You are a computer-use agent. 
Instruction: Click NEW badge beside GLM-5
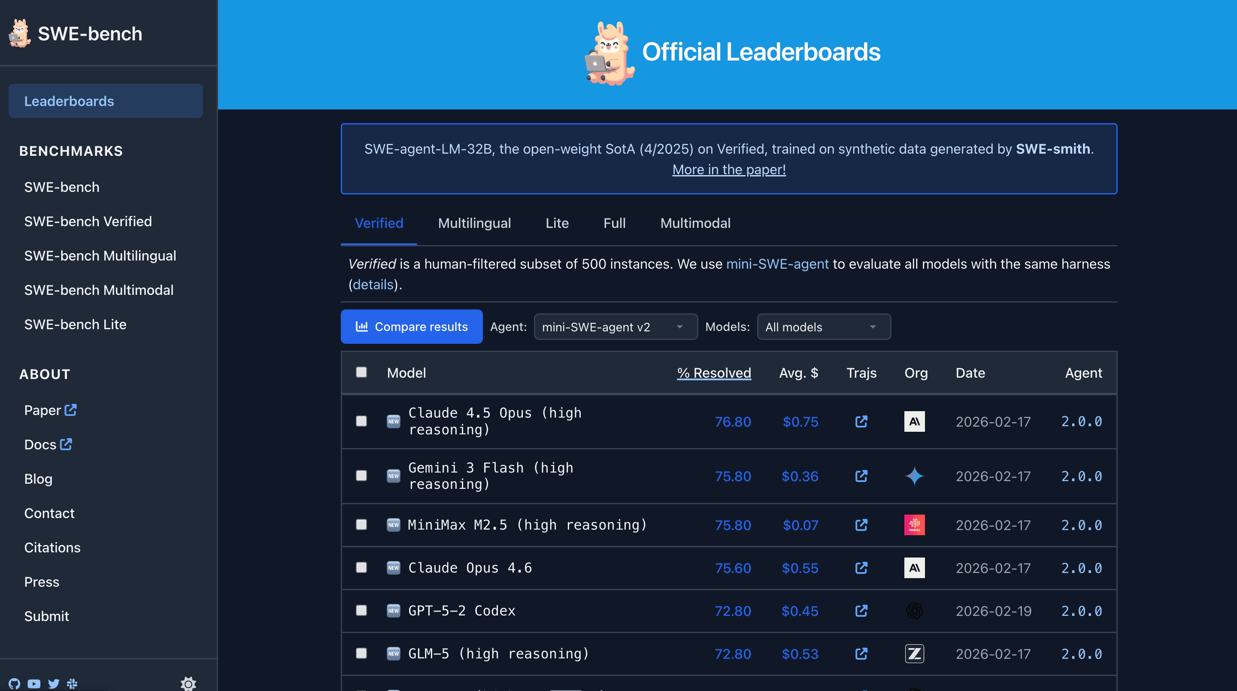393,654
